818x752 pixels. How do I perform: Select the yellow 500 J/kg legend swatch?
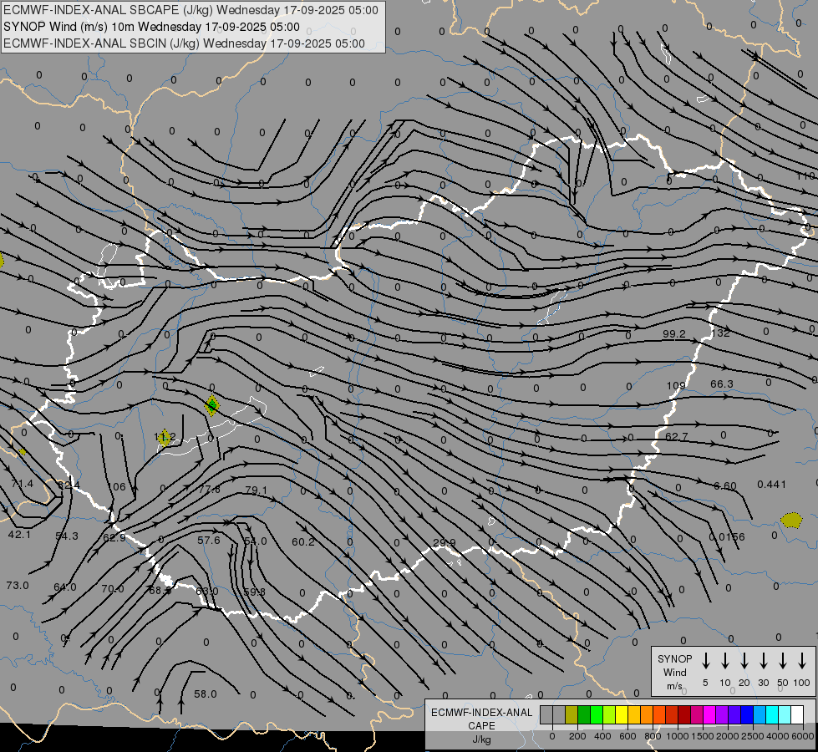622,714
